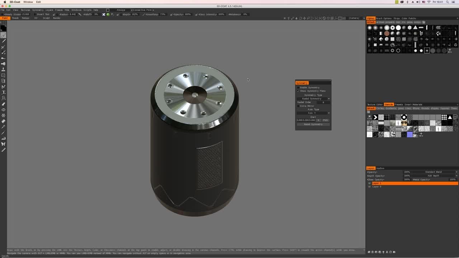
Task: Select the white triangle stencil
Action: pos(450,117)
